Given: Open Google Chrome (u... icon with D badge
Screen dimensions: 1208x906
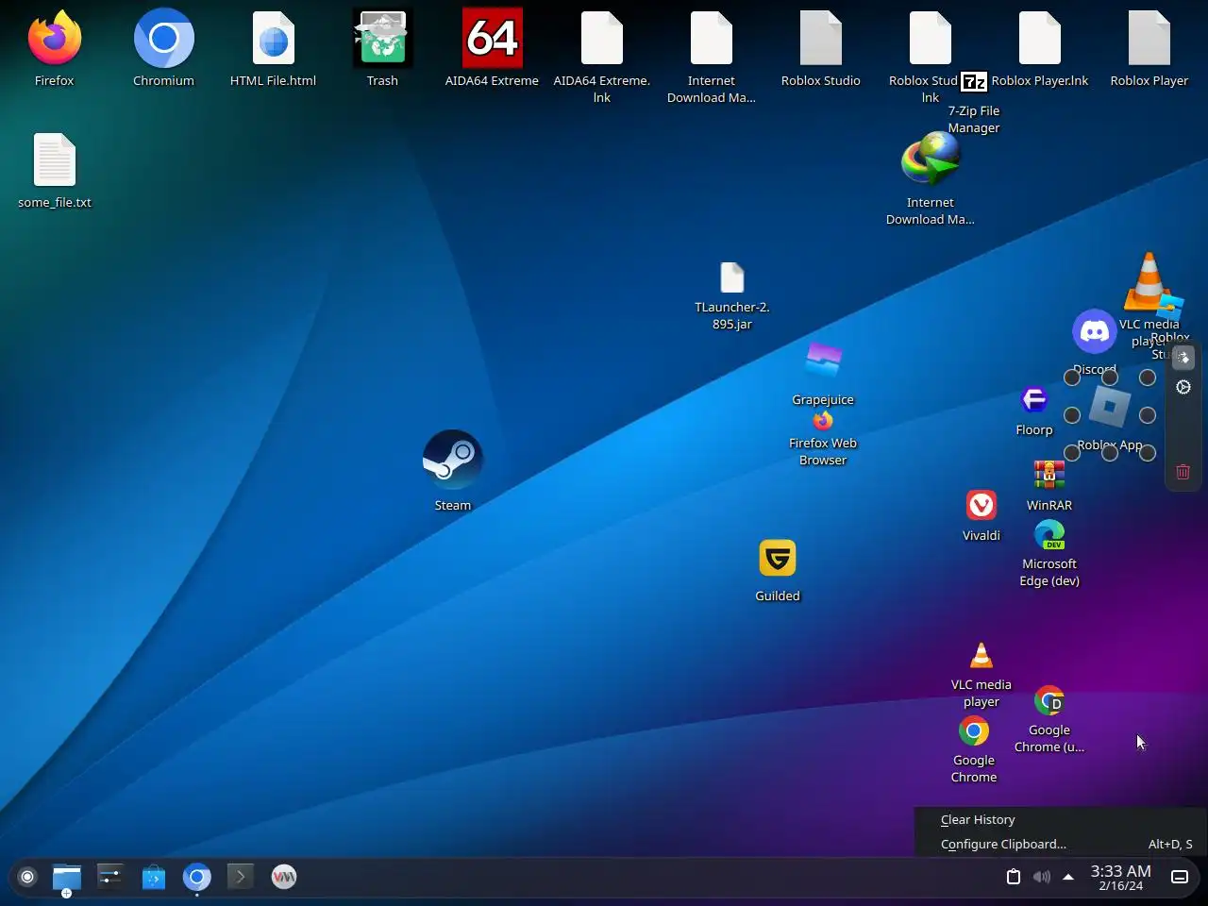Looking at the screenshot, I should (x=1049, y=701).
